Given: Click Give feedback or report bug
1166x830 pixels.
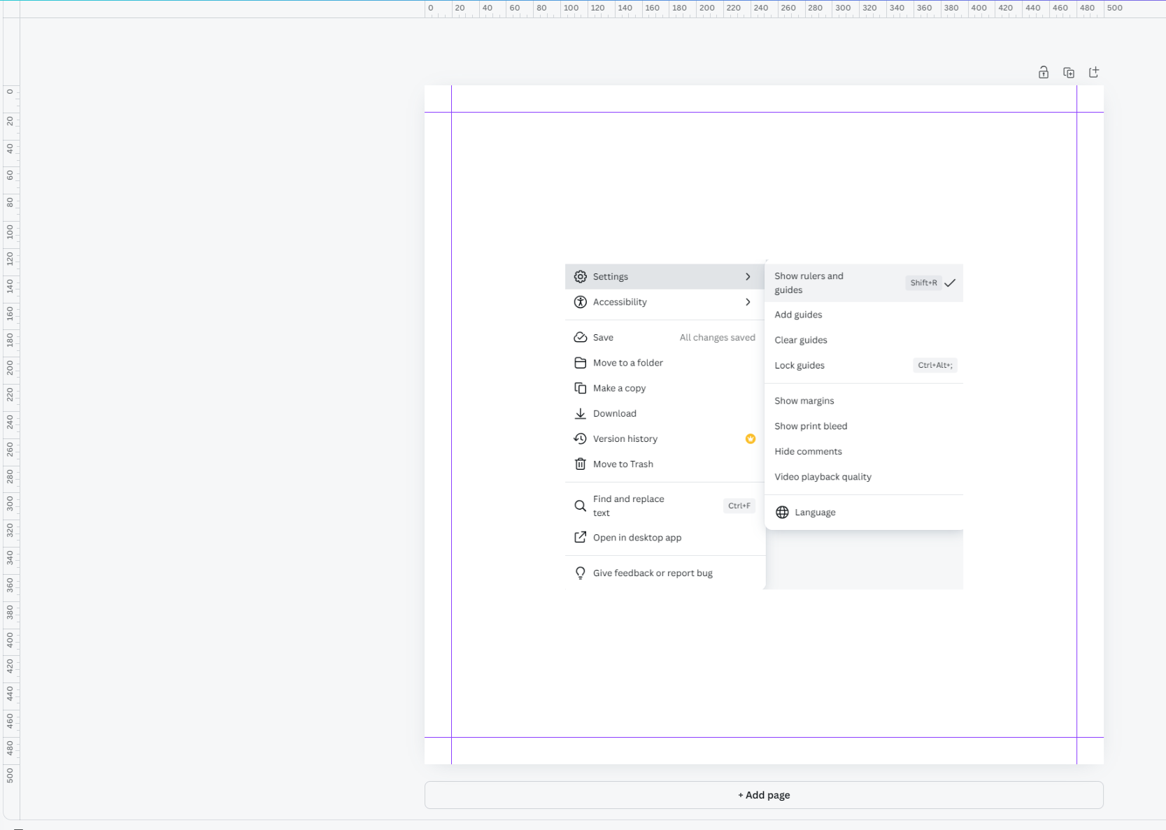Looking at the screenshot, I should pos(653,573).
